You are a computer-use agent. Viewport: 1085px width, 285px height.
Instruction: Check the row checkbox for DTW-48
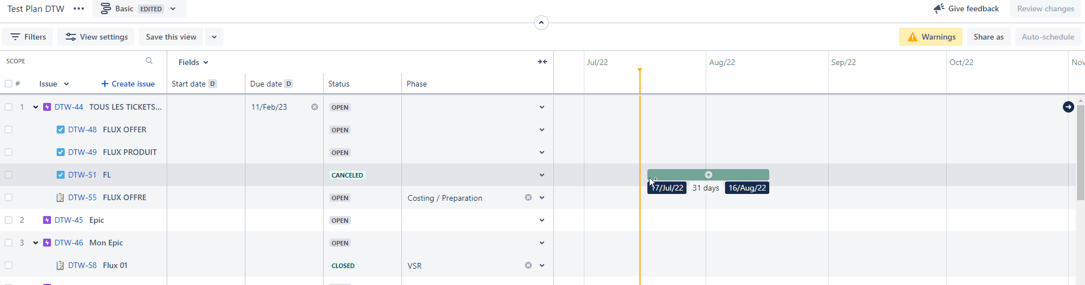(x=9, y=129)
